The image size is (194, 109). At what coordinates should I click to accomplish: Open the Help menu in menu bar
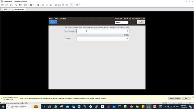pos(25,5)
